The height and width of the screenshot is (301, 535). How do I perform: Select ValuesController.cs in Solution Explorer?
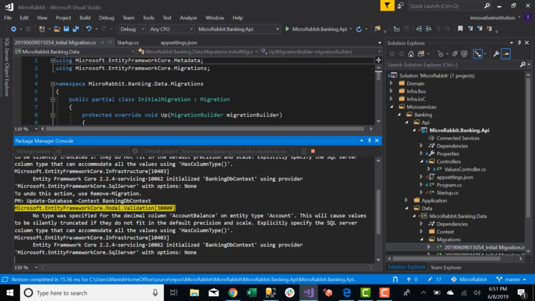465,169
